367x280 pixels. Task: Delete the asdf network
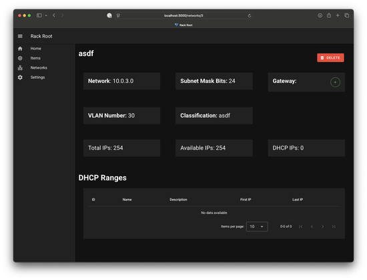[x=330, y=57]
